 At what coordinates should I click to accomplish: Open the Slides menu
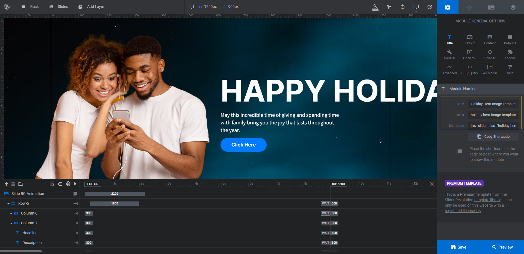pos(58,7)
